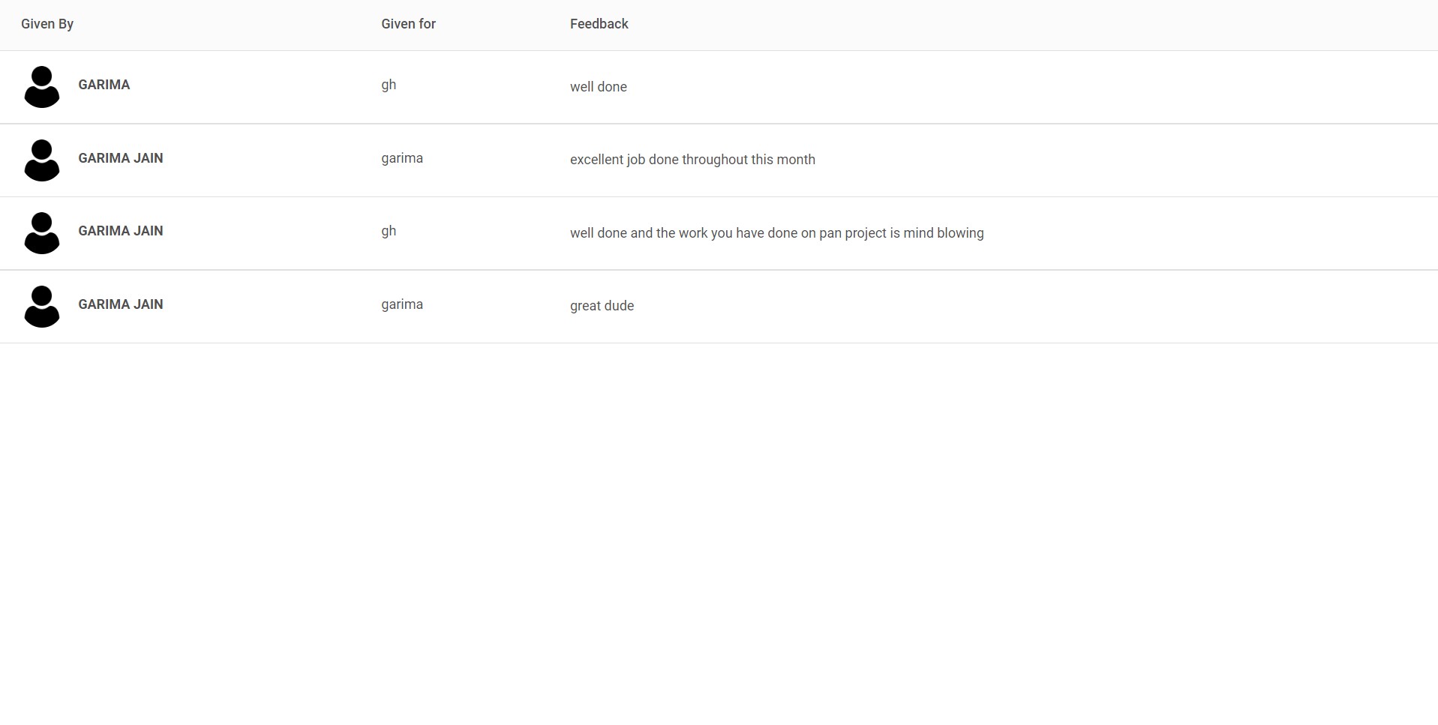Select the 'garima' value in the second row

point(402,158)
